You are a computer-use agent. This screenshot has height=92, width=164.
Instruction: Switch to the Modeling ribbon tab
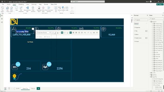click(21, 4)
